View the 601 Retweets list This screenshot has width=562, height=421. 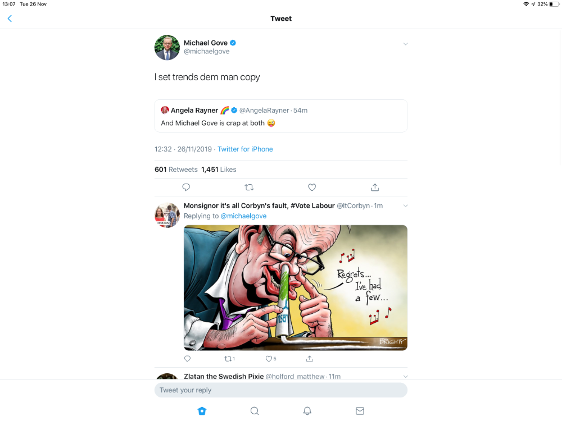click(x=176, y=170)
